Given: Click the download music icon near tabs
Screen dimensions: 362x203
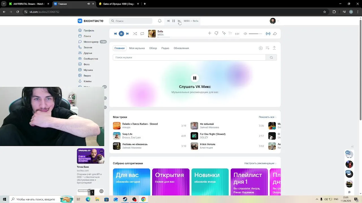Looking at the screenshot, I should tap(261, 48).
